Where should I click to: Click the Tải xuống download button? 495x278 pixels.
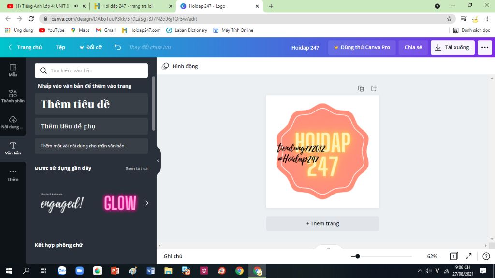coord(452,47)
